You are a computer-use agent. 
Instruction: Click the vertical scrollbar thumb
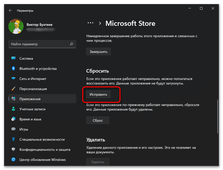(217, 116)
